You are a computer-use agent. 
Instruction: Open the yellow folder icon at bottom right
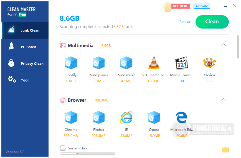click(225, 150)
